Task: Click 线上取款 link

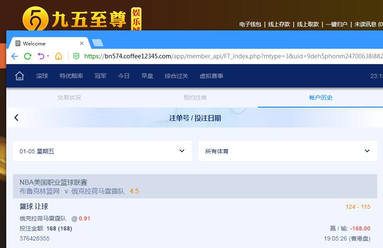Action: (x=308, y=25)
